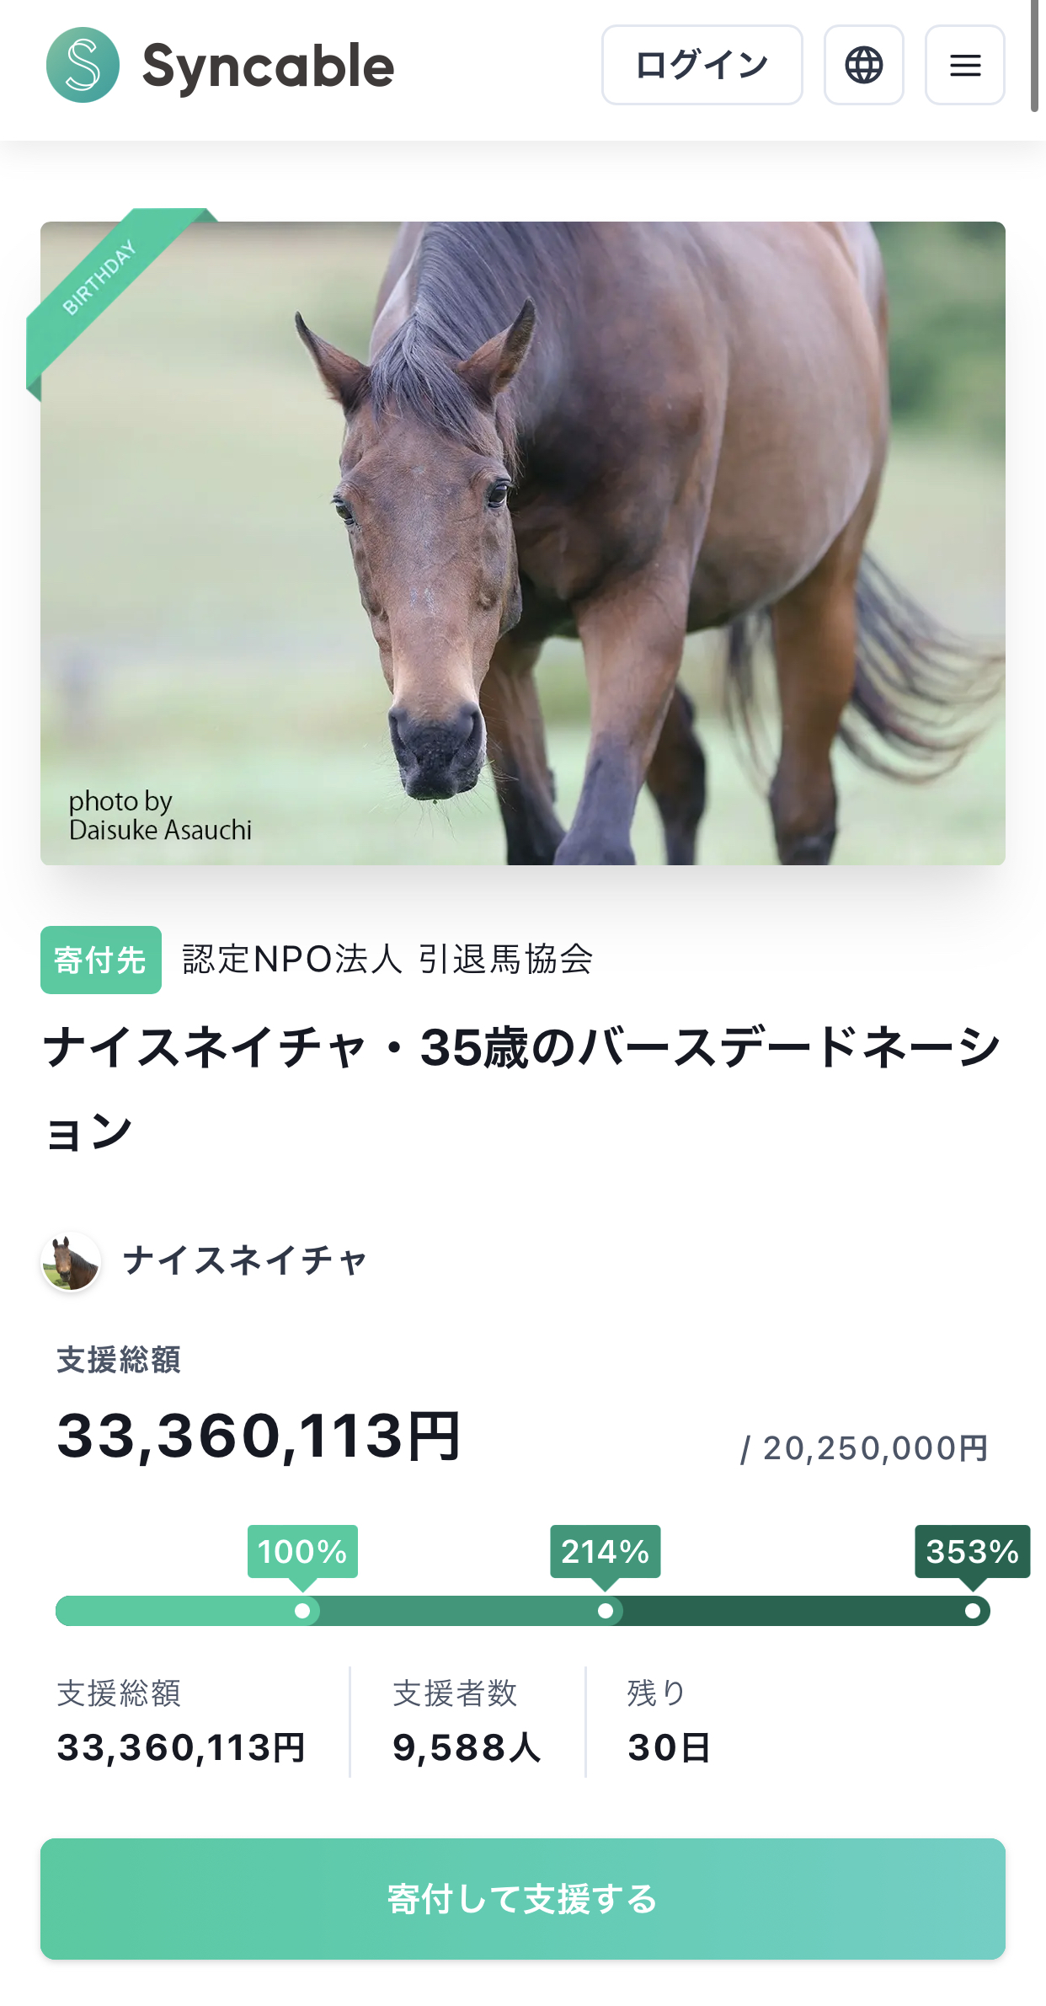Click the 353% milestone marker label
The width and height of the screenshot is (1046, 2006).
972,1551
